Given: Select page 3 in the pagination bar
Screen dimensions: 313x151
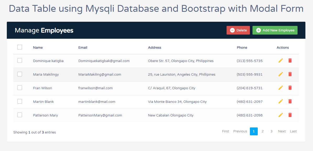Looking at the screenshot, I should click(271, 131).
